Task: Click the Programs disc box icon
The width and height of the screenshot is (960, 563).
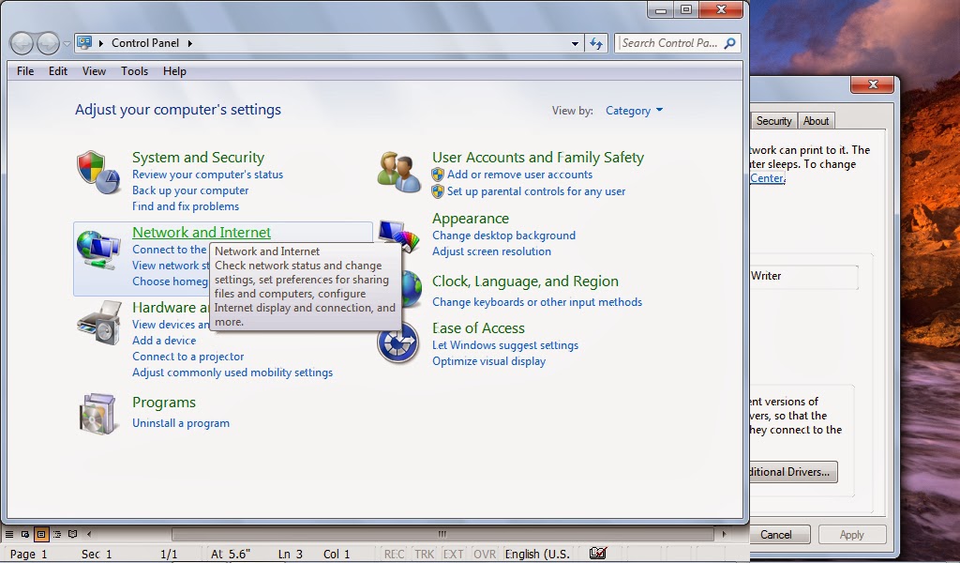Action: coord(97,414)
